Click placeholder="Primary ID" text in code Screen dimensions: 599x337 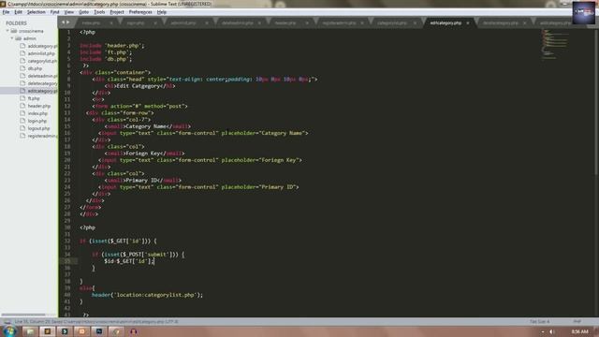click(x=258, y=187)
